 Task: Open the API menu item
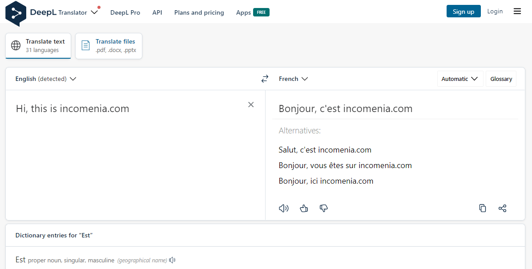[x=157, y=12]
